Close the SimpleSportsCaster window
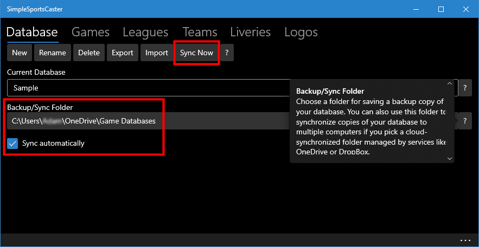Image resolution: width=479 pixels, height=247 pixels. click(x=465, y=9)
